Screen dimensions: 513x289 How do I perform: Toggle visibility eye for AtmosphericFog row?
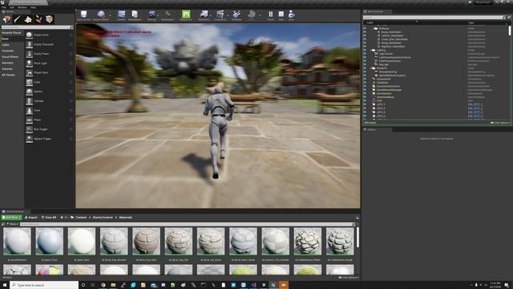click(366, 71)
